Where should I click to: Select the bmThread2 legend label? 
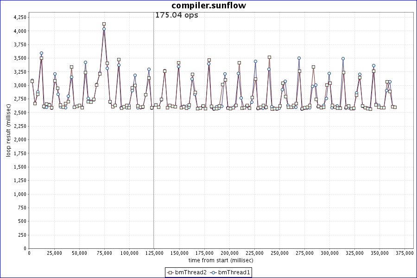(x=191, y=272)
